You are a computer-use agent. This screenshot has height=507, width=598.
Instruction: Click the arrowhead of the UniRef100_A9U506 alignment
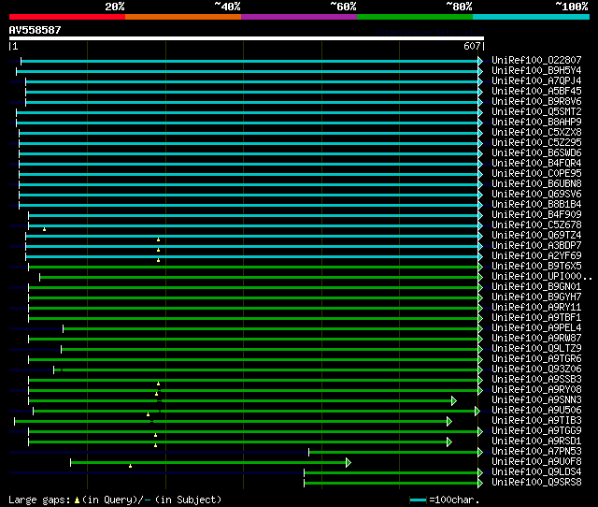tap(477, 411)
